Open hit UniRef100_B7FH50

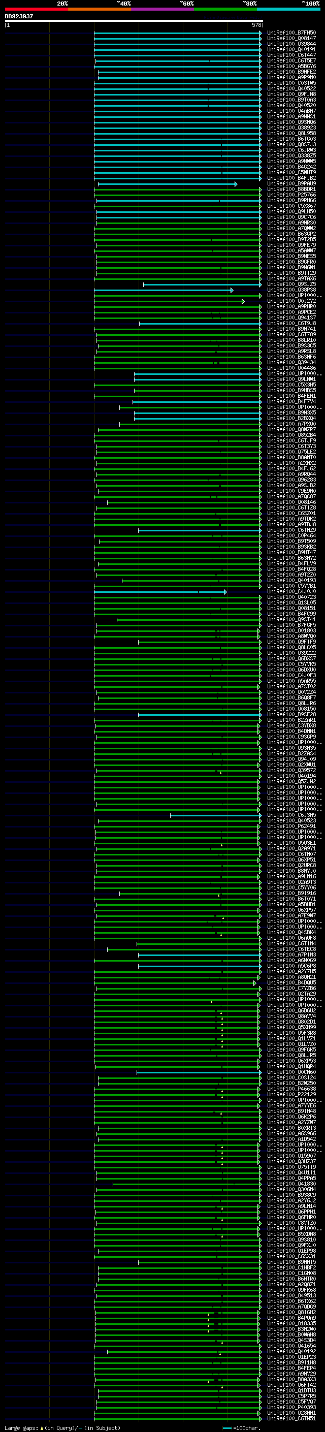pyautogui.click(x=291, y=34)
